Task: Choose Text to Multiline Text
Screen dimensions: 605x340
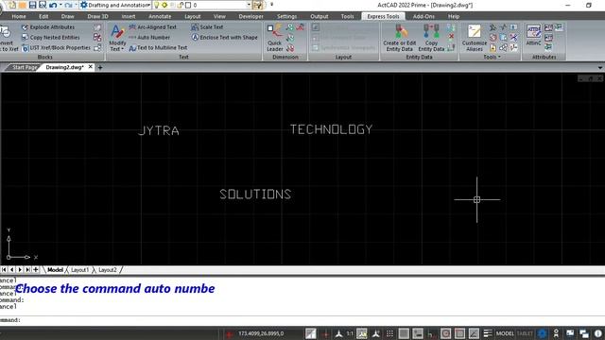Action: tap(158, 48)
